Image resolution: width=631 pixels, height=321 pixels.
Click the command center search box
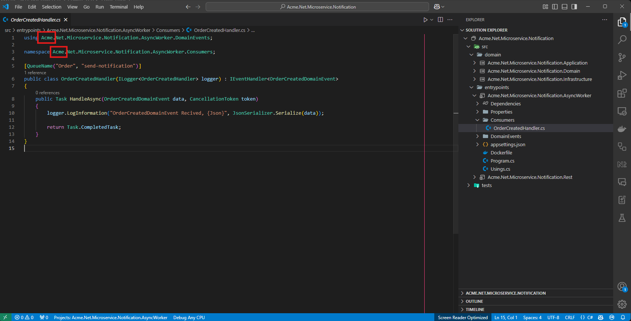[317, 7]
